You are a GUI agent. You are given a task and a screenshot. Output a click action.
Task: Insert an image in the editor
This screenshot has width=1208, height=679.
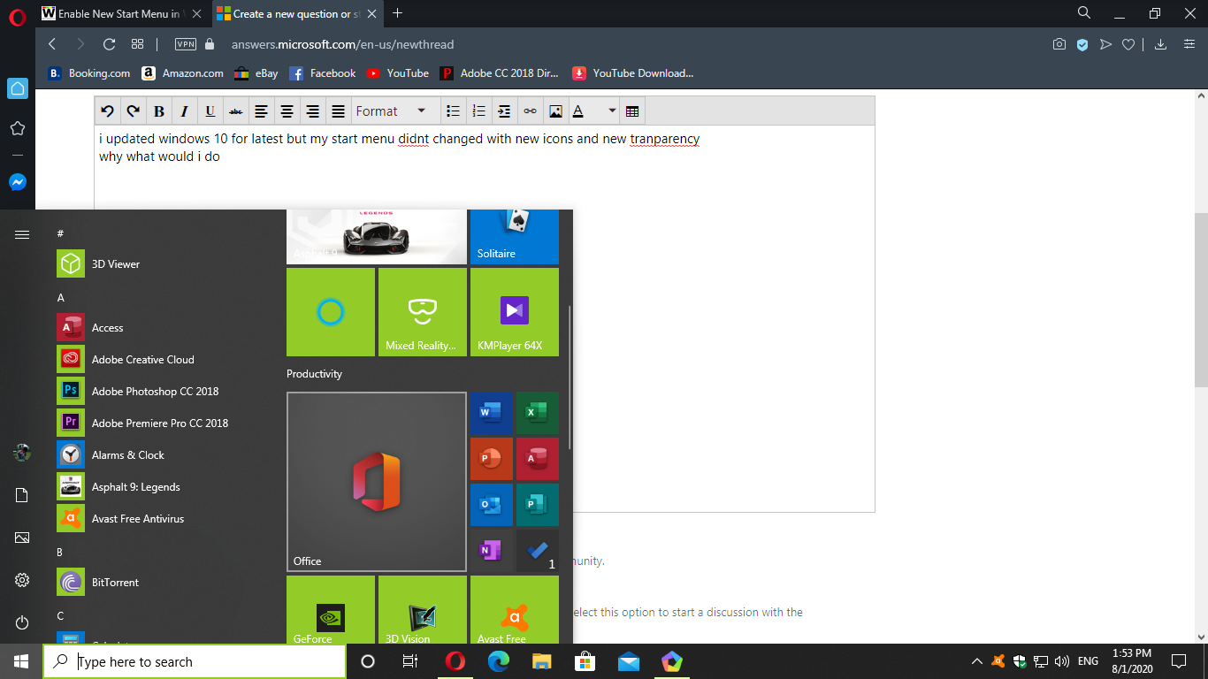[x=555, y=111]
